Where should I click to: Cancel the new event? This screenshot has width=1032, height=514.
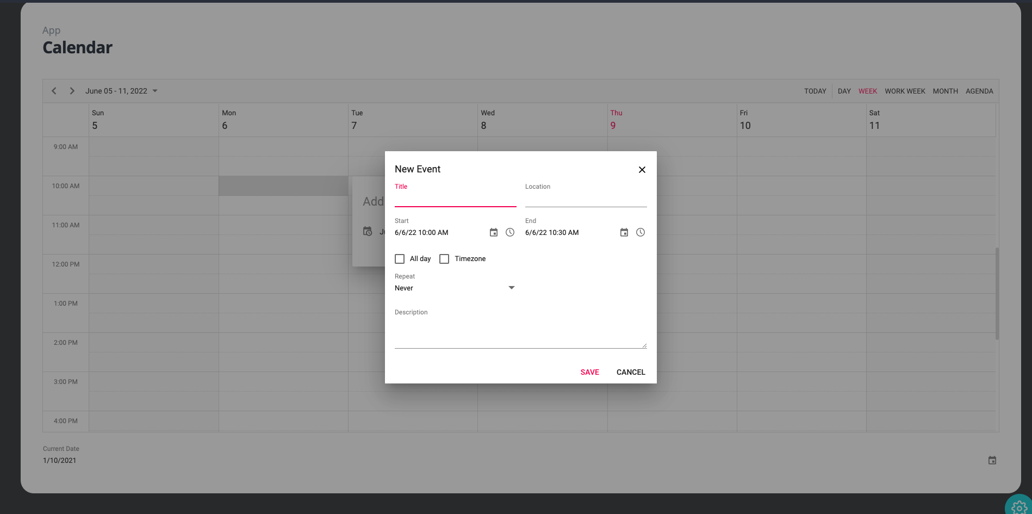coord(631,372)
